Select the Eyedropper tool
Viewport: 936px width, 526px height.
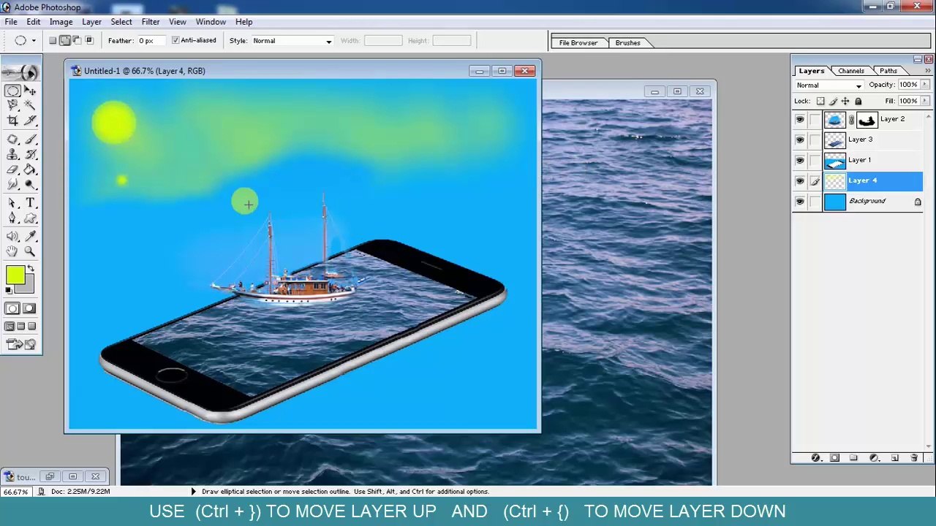pos(30,237)
